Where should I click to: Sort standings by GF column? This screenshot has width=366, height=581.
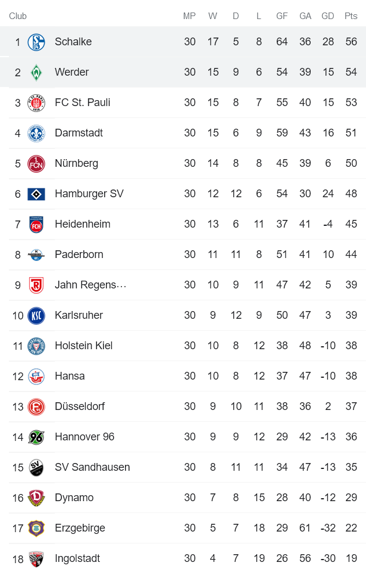point(281,16)
